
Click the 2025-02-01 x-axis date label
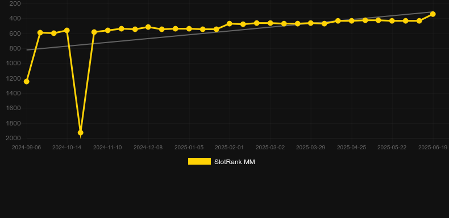[230, 148]
